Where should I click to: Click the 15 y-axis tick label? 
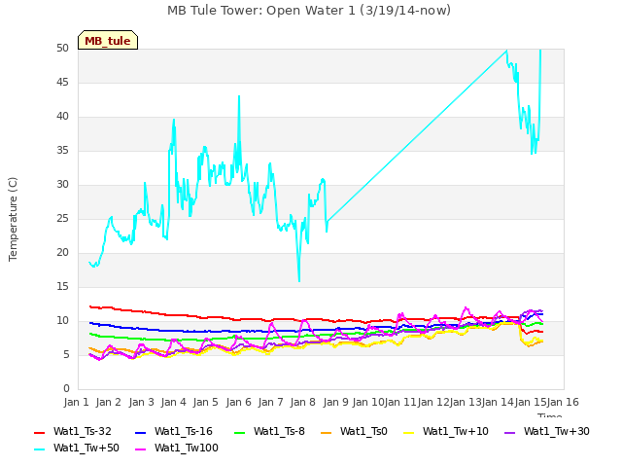[x=62, y=286]
